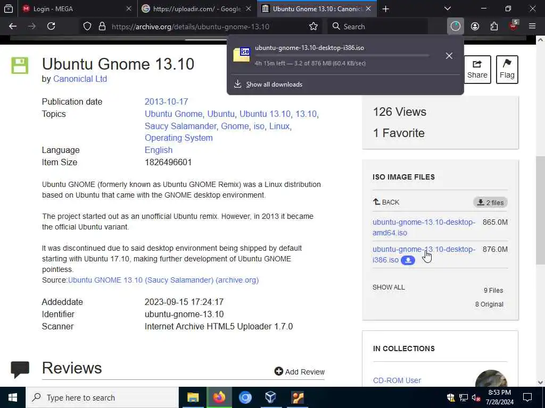545x408 pixels.
Task: Open the Firefox downloads panel button
Action: (x=456, y=27)
